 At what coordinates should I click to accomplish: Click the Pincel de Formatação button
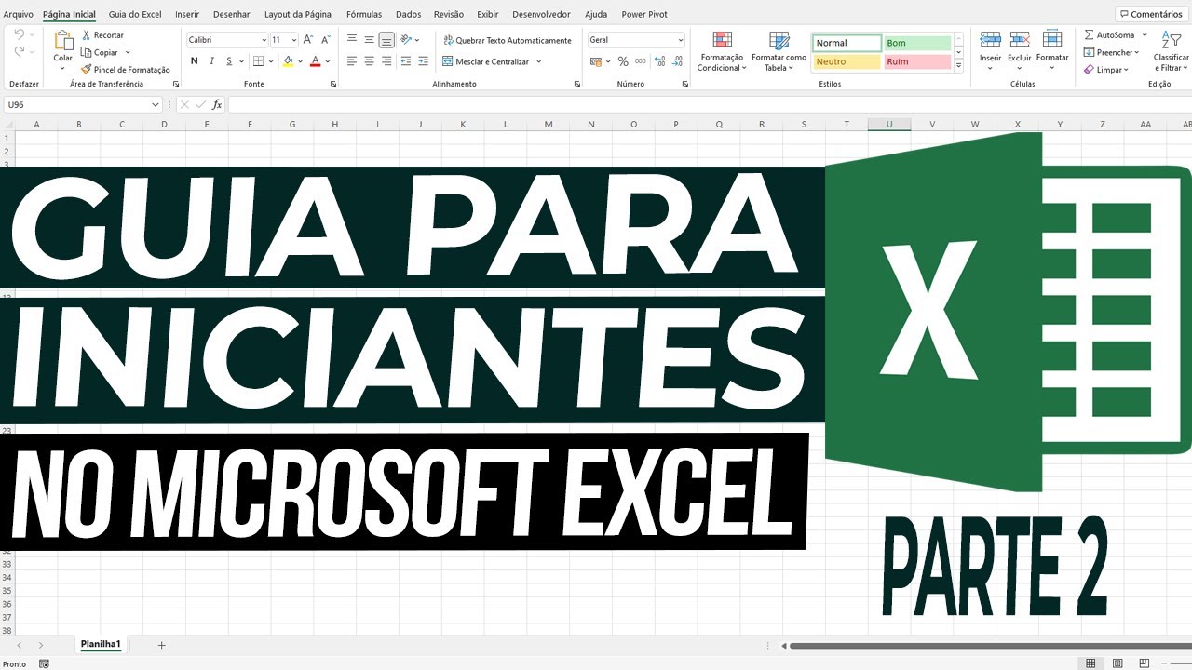point(125,70)
